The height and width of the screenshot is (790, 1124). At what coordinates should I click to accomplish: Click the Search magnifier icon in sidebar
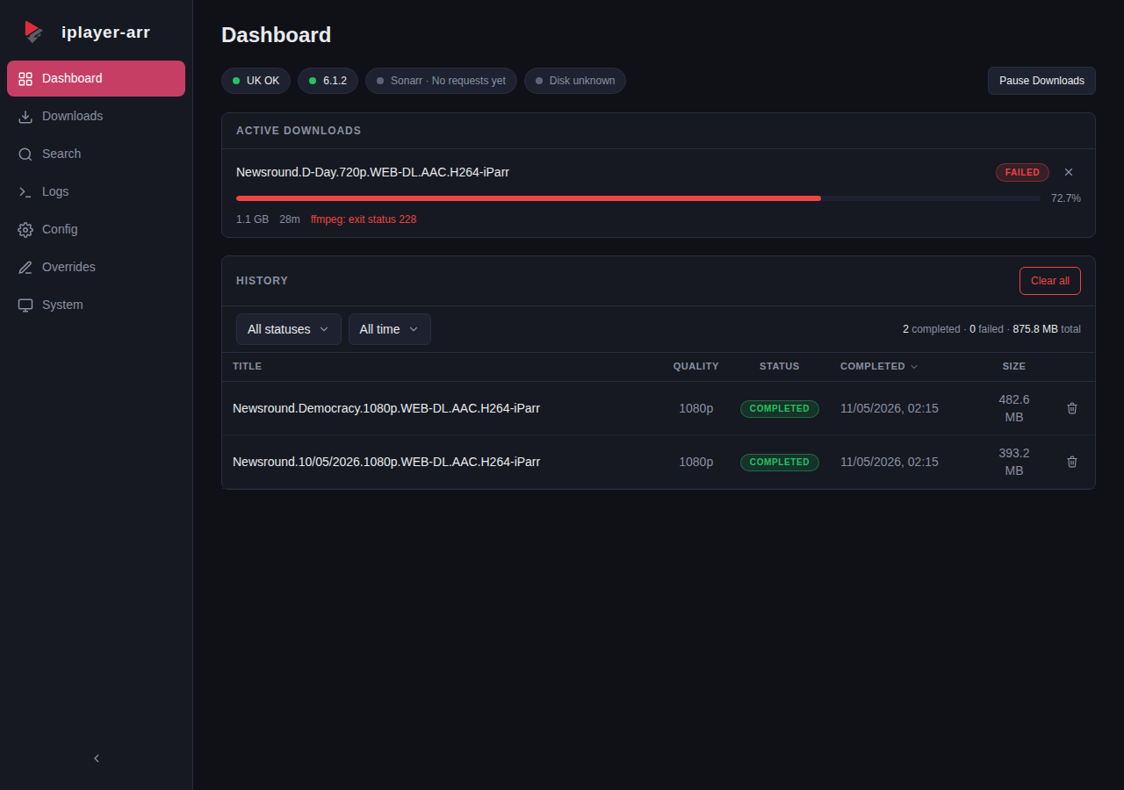[x=25, y=154]
